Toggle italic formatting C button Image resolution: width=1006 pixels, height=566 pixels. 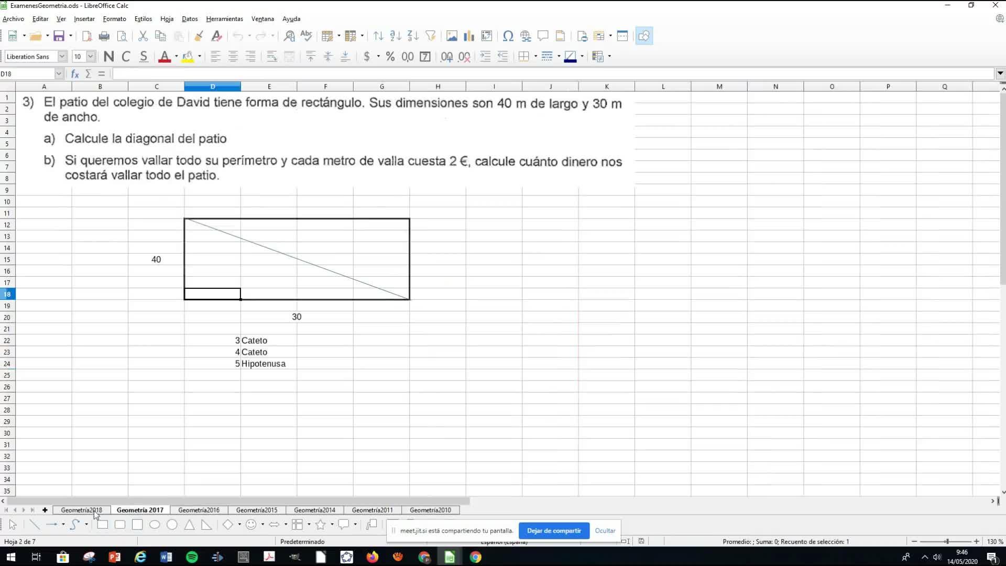tap(126, 57)
